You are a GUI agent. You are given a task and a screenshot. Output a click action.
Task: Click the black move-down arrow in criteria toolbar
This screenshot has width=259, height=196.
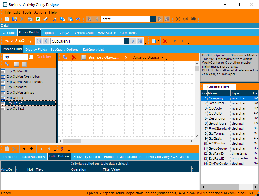32,149
